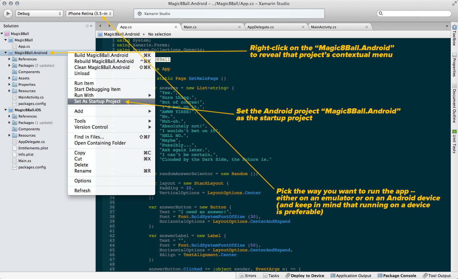Open the Tools submenu

pyautogui.click(x=112, y=121)
